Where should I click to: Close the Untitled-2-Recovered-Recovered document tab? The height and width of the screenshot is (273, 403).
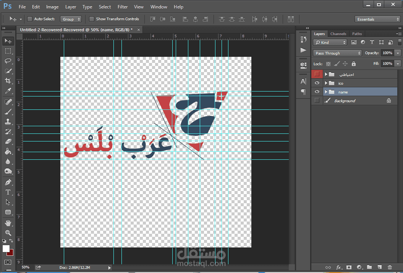pyautogui.click(x=139, y=30)
